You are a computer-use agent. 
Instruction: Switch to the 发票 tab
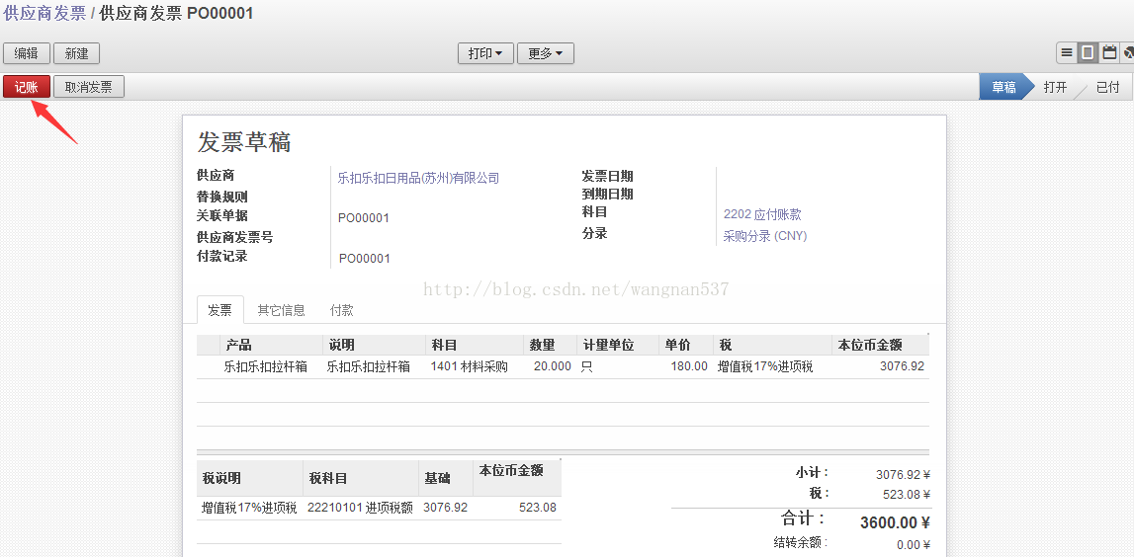(219, 310)
